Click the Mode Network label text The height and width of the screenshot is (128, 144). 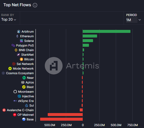23,68
